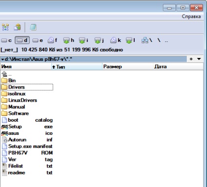
Task: Open network drive h
Action: [68, 40]
